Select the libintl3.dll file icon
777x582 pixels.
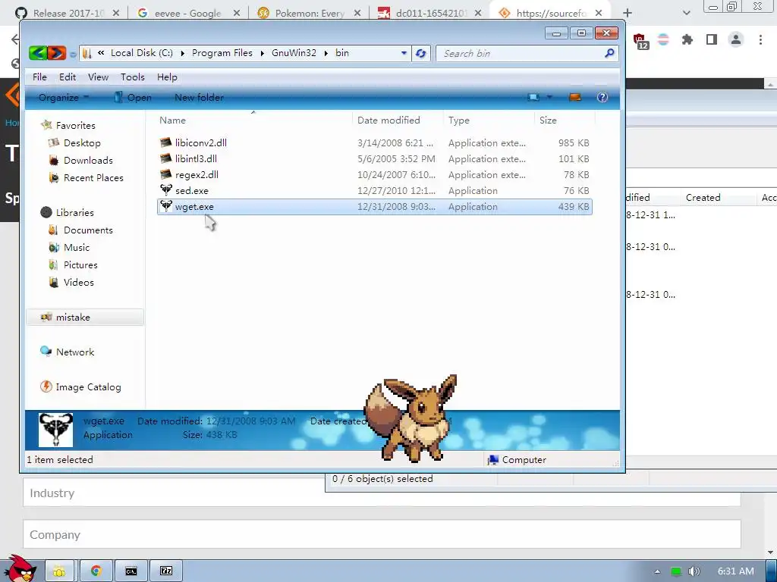pos(166,158)
